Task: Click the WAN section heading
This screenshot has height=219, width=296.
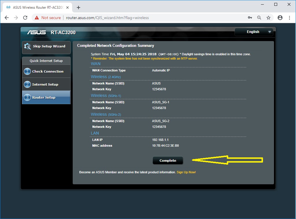Action: (x=96, y=64)
